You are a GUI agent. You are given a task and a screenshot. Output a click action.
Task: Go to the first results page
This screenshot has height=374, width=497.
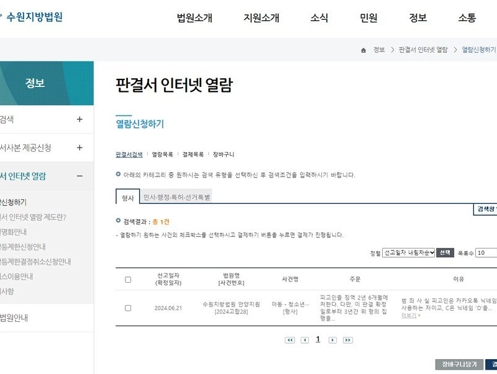pos(290,340)
